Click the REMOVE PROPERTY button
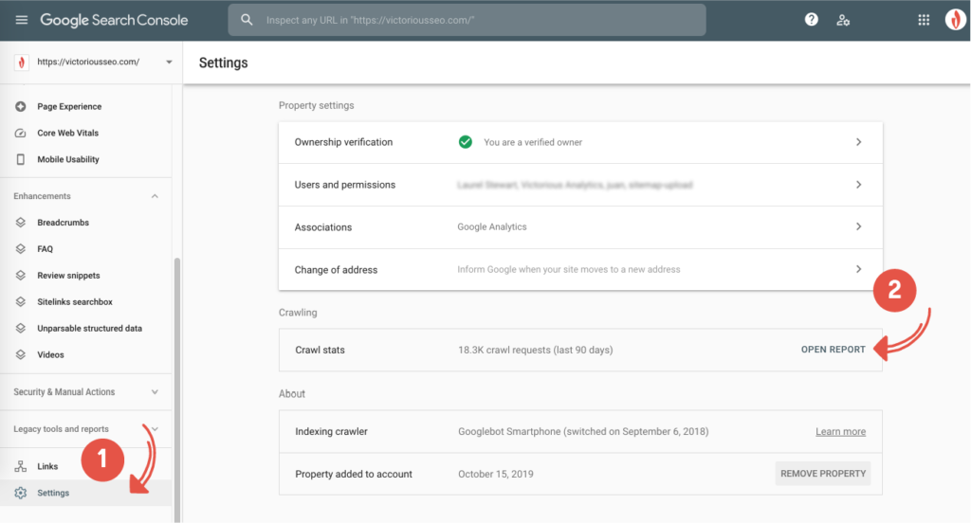971x523 pixels. 822,474
